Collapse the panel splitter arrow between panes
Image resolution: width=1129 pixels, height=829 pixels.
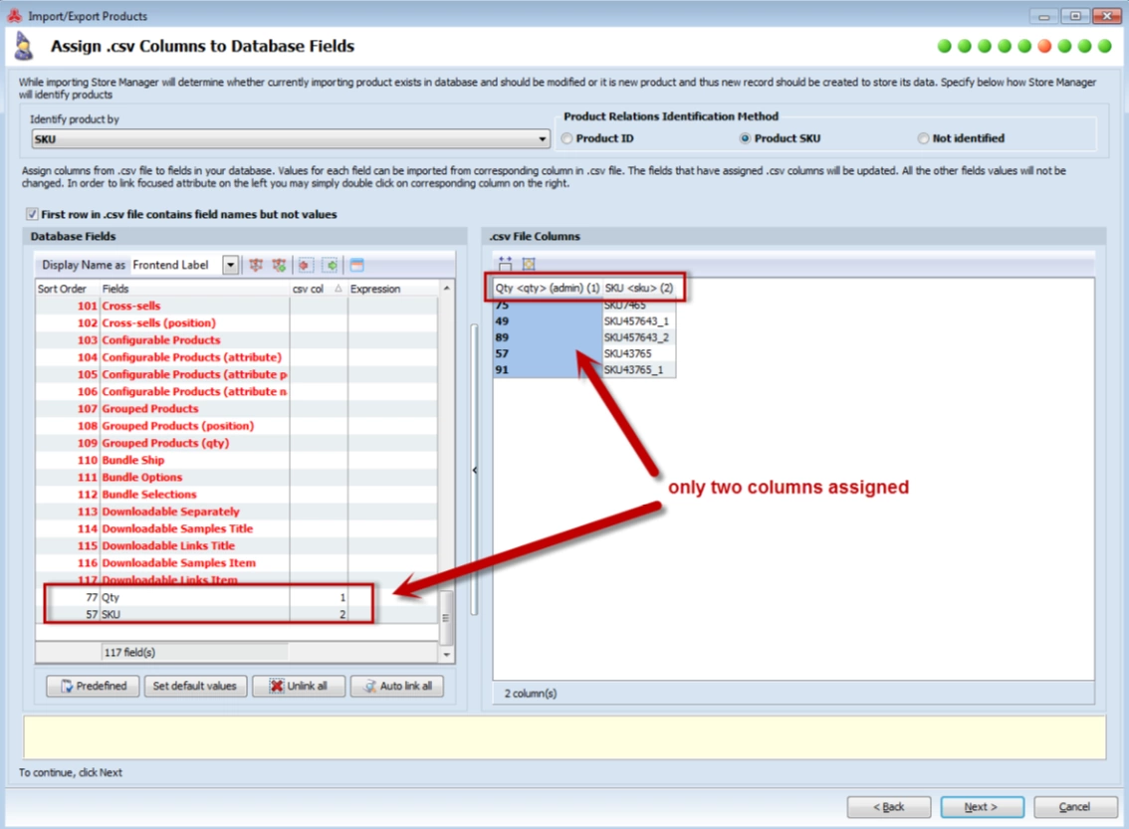pyautogui.click(x=475, y=470)
